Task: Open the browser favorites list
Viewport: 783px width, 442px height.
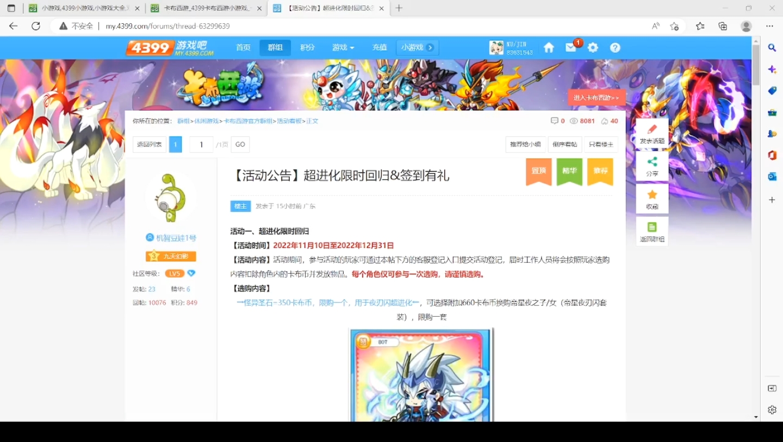Action: pos(700,26)
